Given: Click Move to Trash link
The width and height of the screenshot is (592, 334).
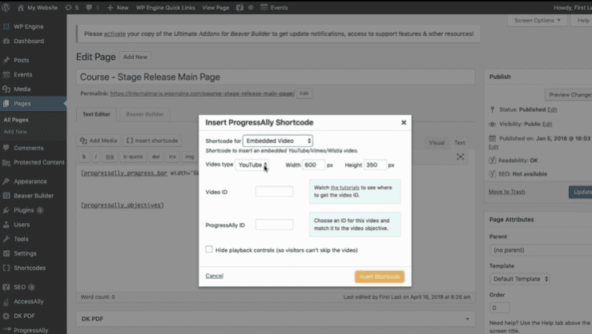Looking at the screenshot, I should point(506,192).
